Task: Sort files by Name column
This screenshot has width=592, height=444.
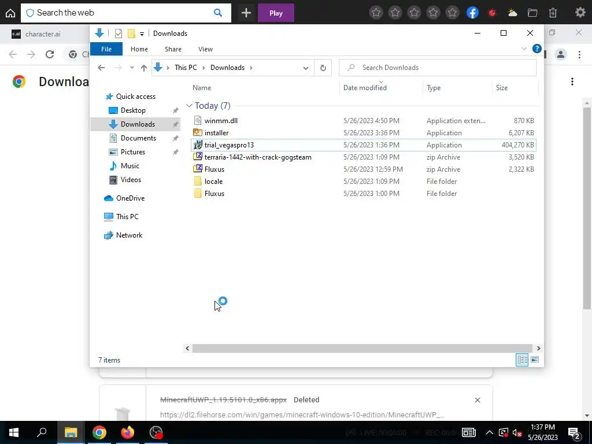Action: (x=202, y=88)
